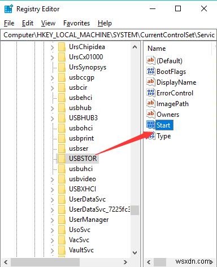Click folder icon next to usbhub

(62, 108)
